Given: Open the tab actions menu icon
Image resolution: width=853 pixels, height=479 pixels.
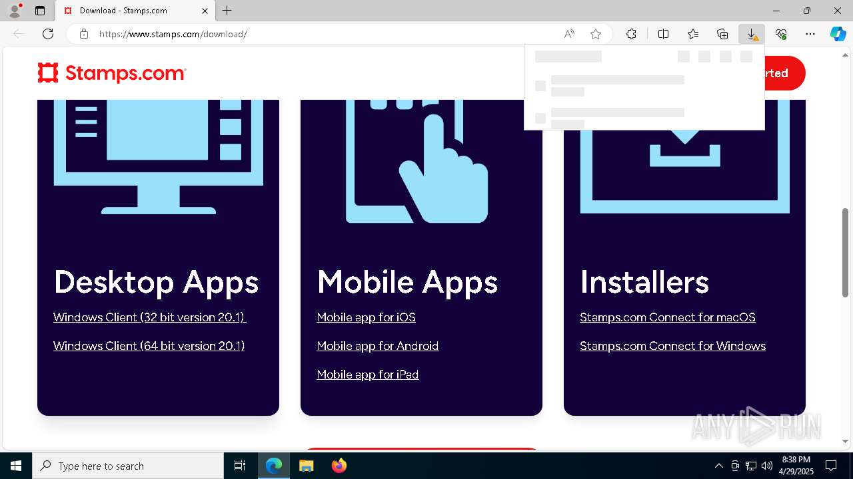Looking at the screenshot, I should coord(40,11).
